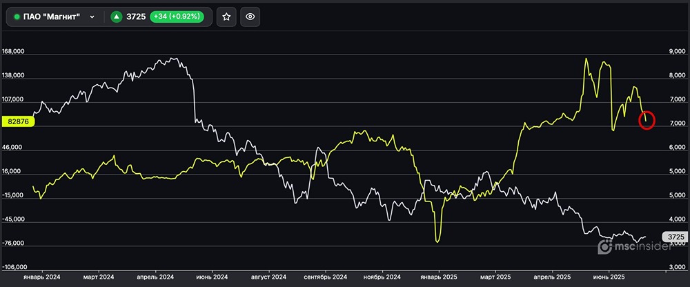Screen dimensions: 690x287
Task: Click the 3725 current price in header
Action: [x=136, y=17]
